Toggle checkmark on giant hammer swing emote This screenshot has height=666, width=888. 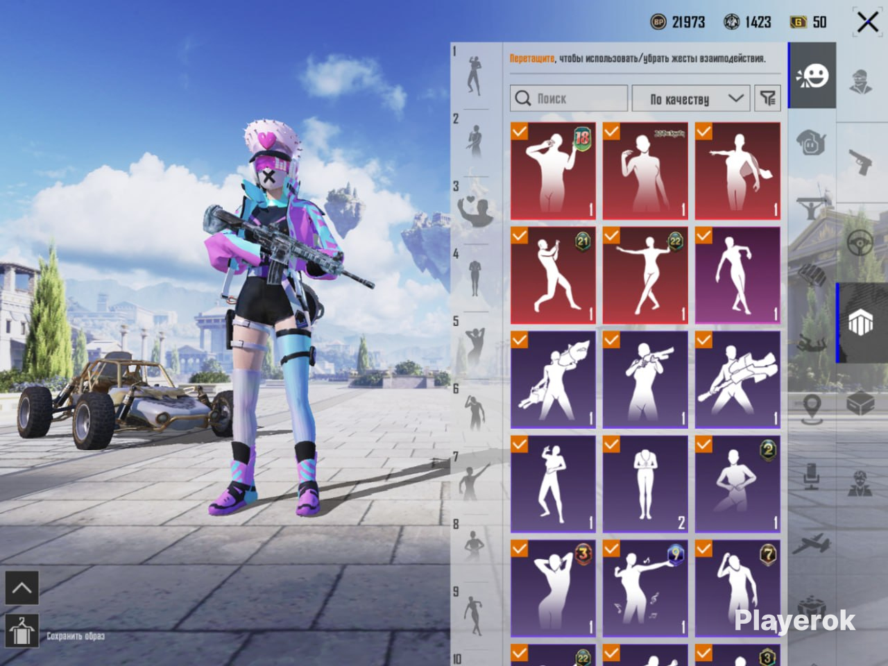(704, 339)
